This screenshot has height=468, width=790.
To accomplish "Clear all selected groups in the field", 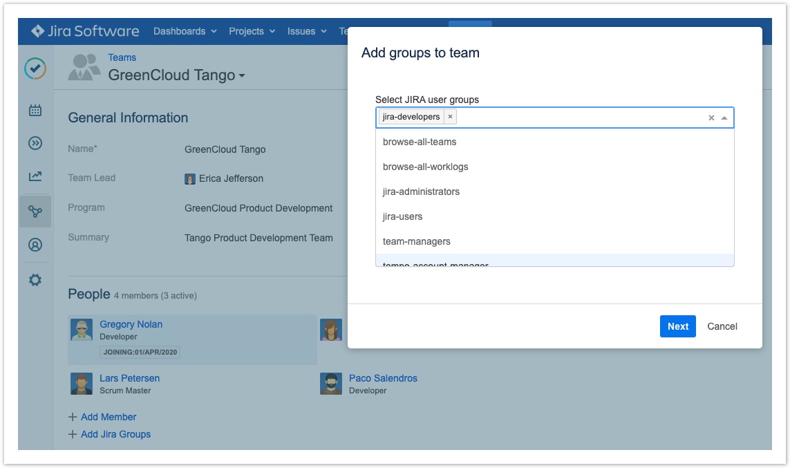I will point(711,118).
